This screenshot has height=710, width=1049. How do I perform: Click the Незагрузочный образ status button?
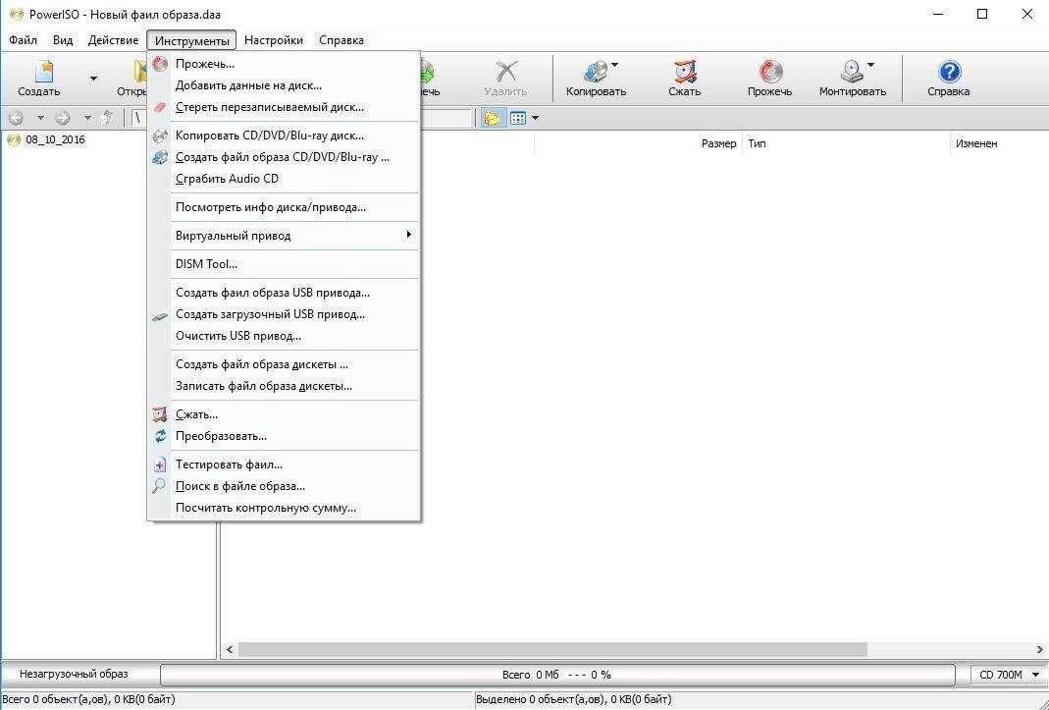click(75, 674)
